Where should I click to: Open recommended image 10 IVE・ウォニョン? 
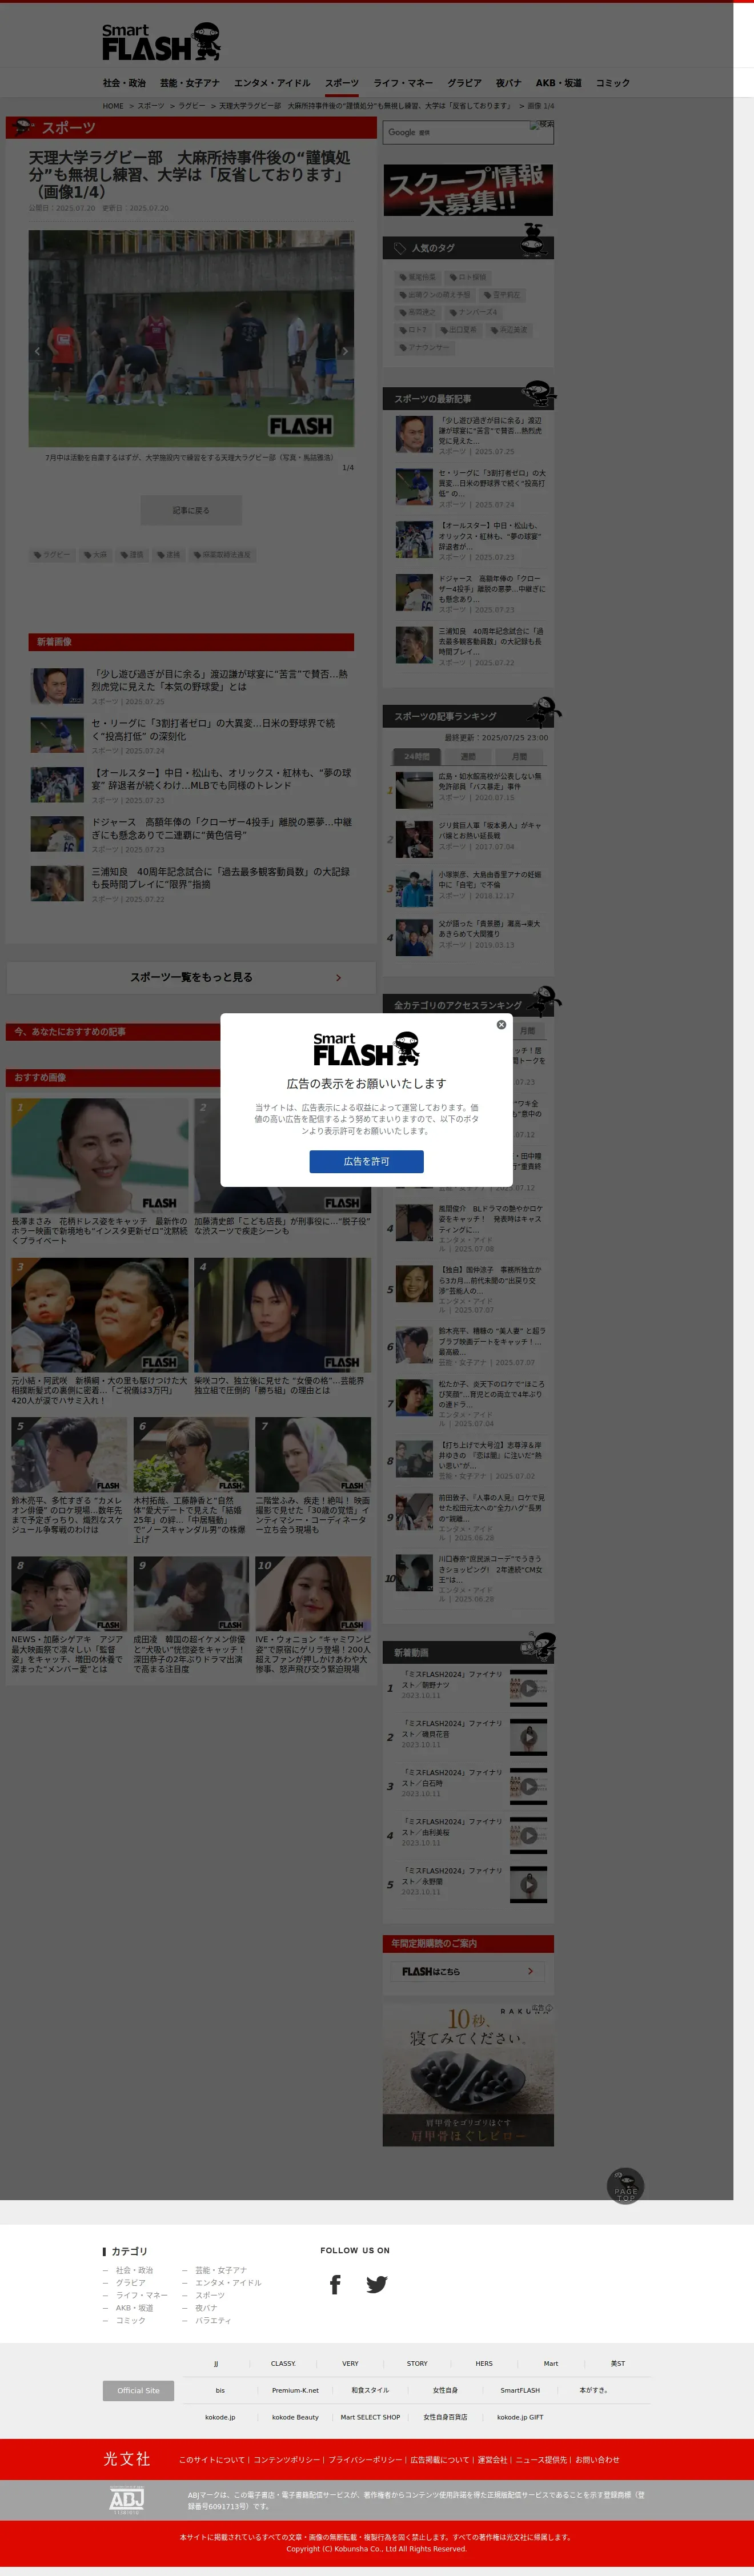(x=313, y=1594)
